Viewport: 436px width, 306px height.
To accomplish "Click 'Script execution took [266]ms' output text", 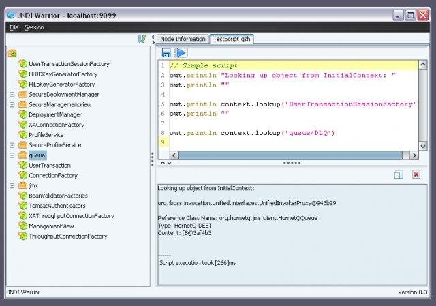I will click(x=198, y=263).
